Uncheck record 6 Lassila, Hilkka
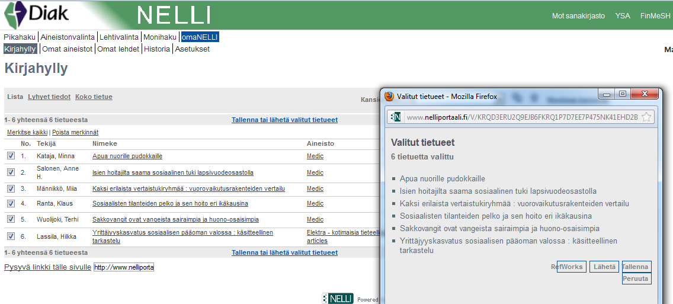 click(x=11, y=236)
